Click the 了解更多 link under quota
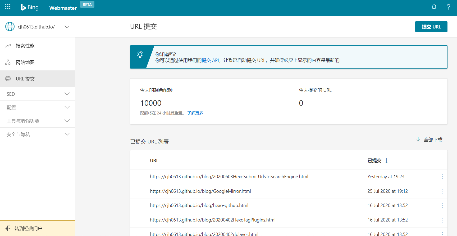This screenshot has width=457, height=236. click(x=195, y=113)
